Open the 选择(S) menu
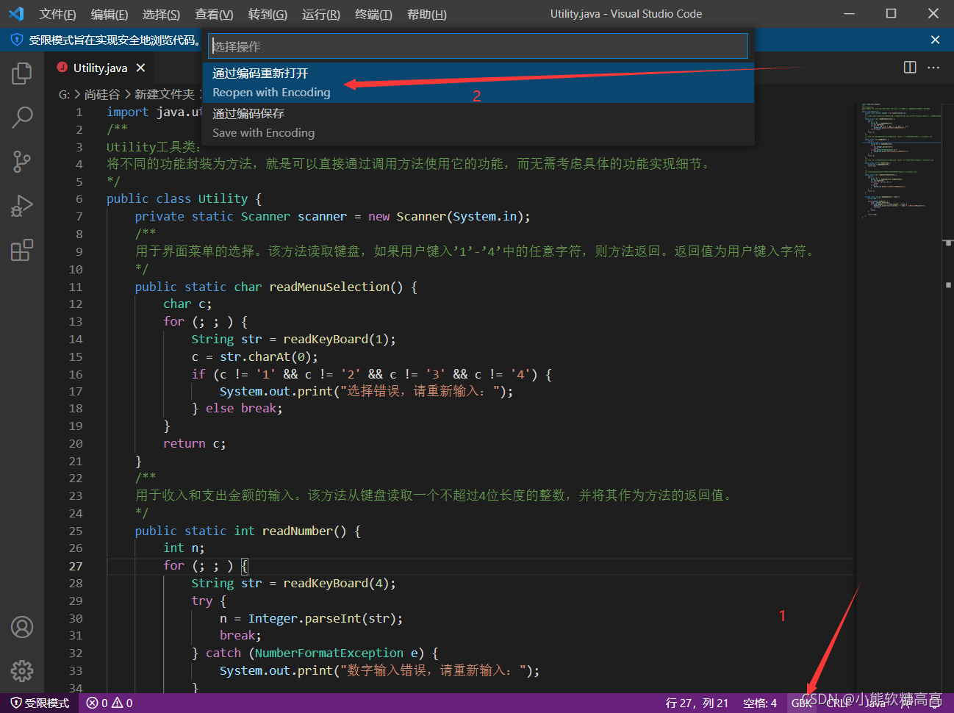The height and width of the screenshot is (713, 954). 161,14
